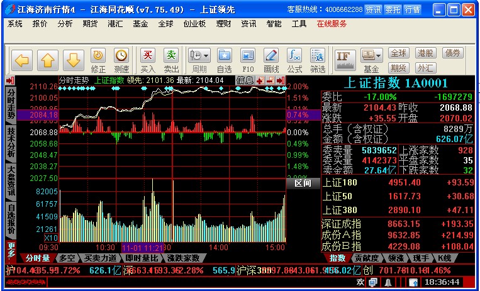Click the down arrow navigation button
The width and height of the screenshot is (480, 291).
coord(74,60)
